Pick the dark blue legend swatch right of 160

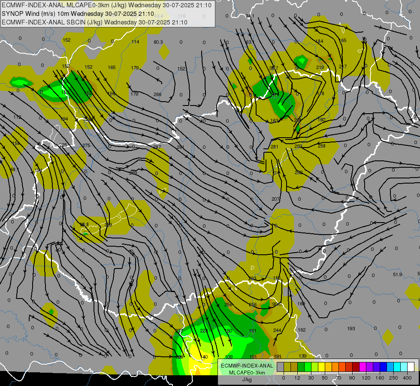383,367
